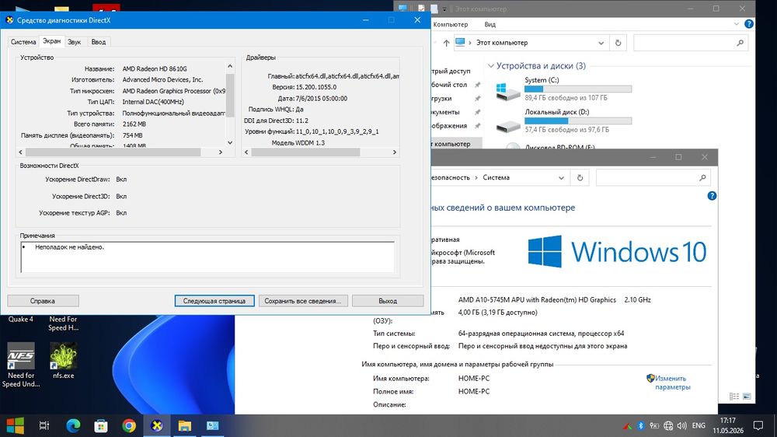Switch Explorer to details view icon
Viewport: 777px width, 437px height.
734,397
